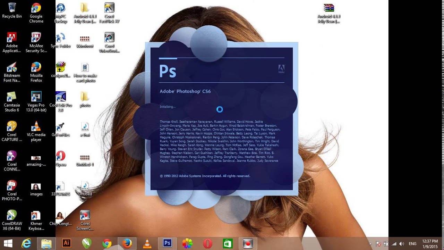This screenshot has width=444, height=250.
Task: Open the volume speaker tray icon
Action: point(402,244)
